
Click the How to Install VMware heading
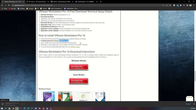pyautogui.click(x=62, y=35)
